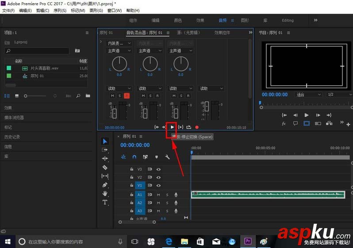Toggle safe margins button in program monitor

(307, 123)
